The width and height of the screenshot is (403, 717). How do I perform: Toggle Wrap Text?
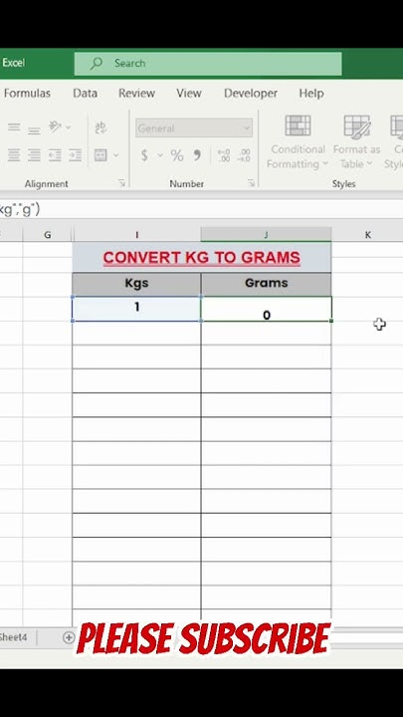coord(101,127)
